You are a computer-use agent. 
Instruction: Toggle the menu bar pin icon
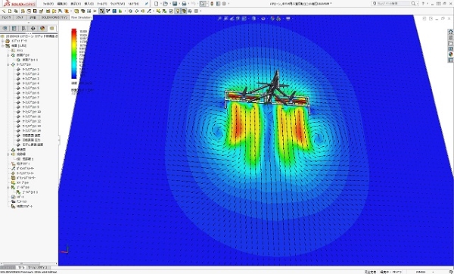(x=147, y=4)
